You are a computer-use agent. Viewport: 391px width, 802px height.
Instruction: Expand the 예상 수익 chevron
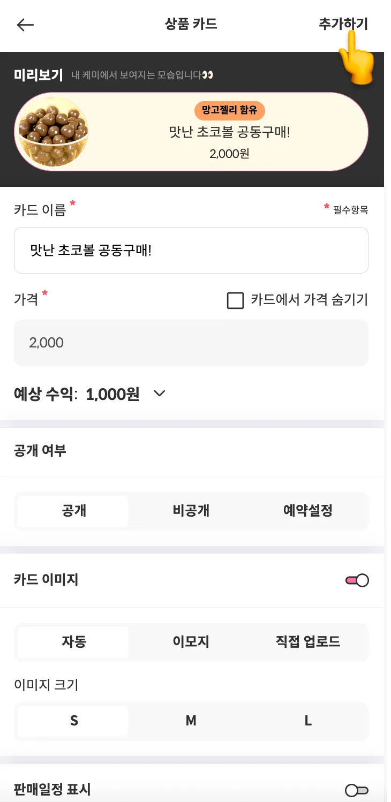click(x=159, y=394)
